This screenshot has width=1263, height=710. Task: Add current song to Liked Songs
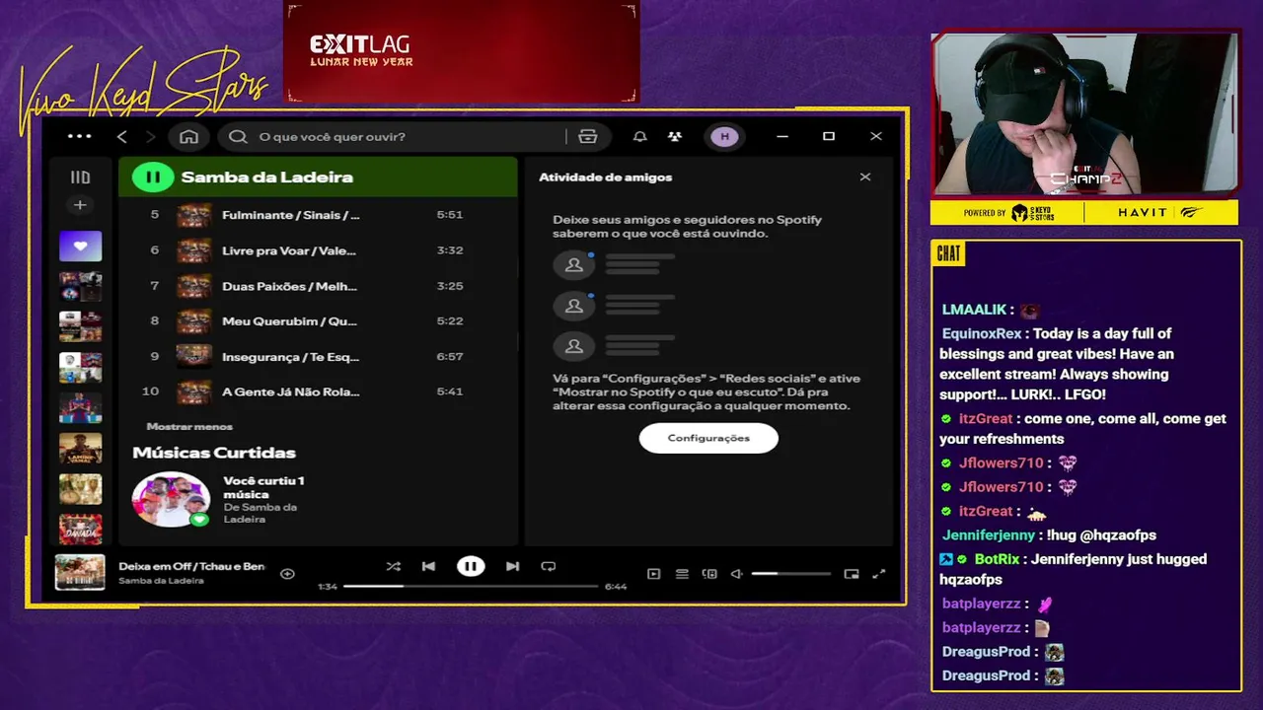coord(287,573)
